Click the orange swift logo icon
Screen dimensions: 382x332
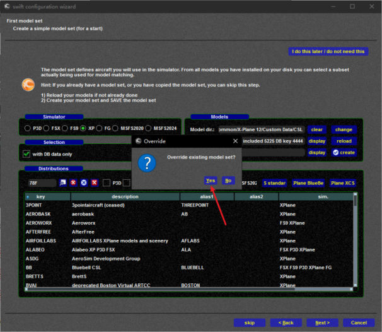click(28, 85)
